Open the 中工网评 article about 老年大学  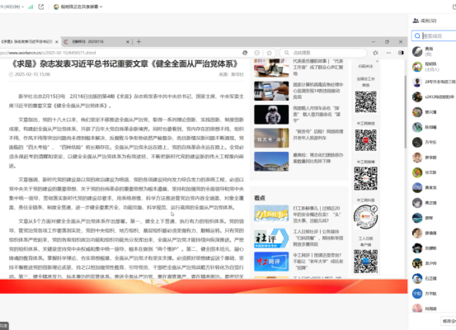(x=318, y=262)
